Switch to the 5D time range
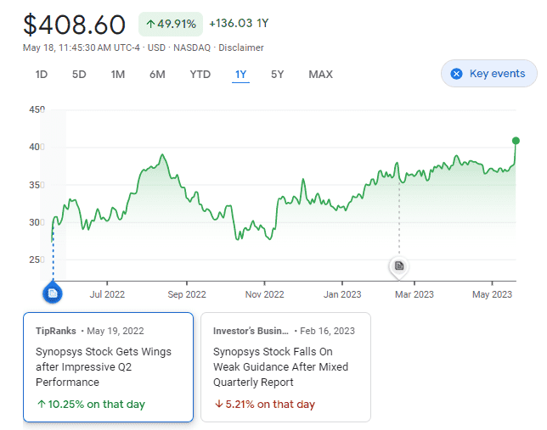547x430 pixels. coord(79,75)
